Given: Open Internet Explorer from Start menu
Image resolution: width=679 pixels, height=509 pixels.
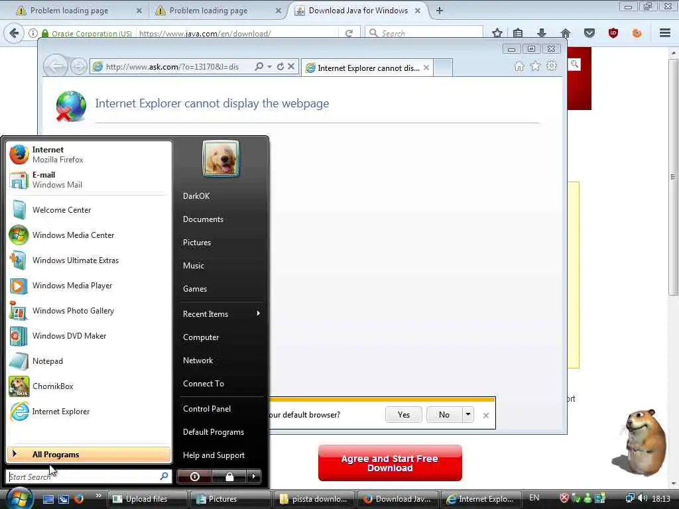Looking at the screenshot, I should (x=89, y=411).
